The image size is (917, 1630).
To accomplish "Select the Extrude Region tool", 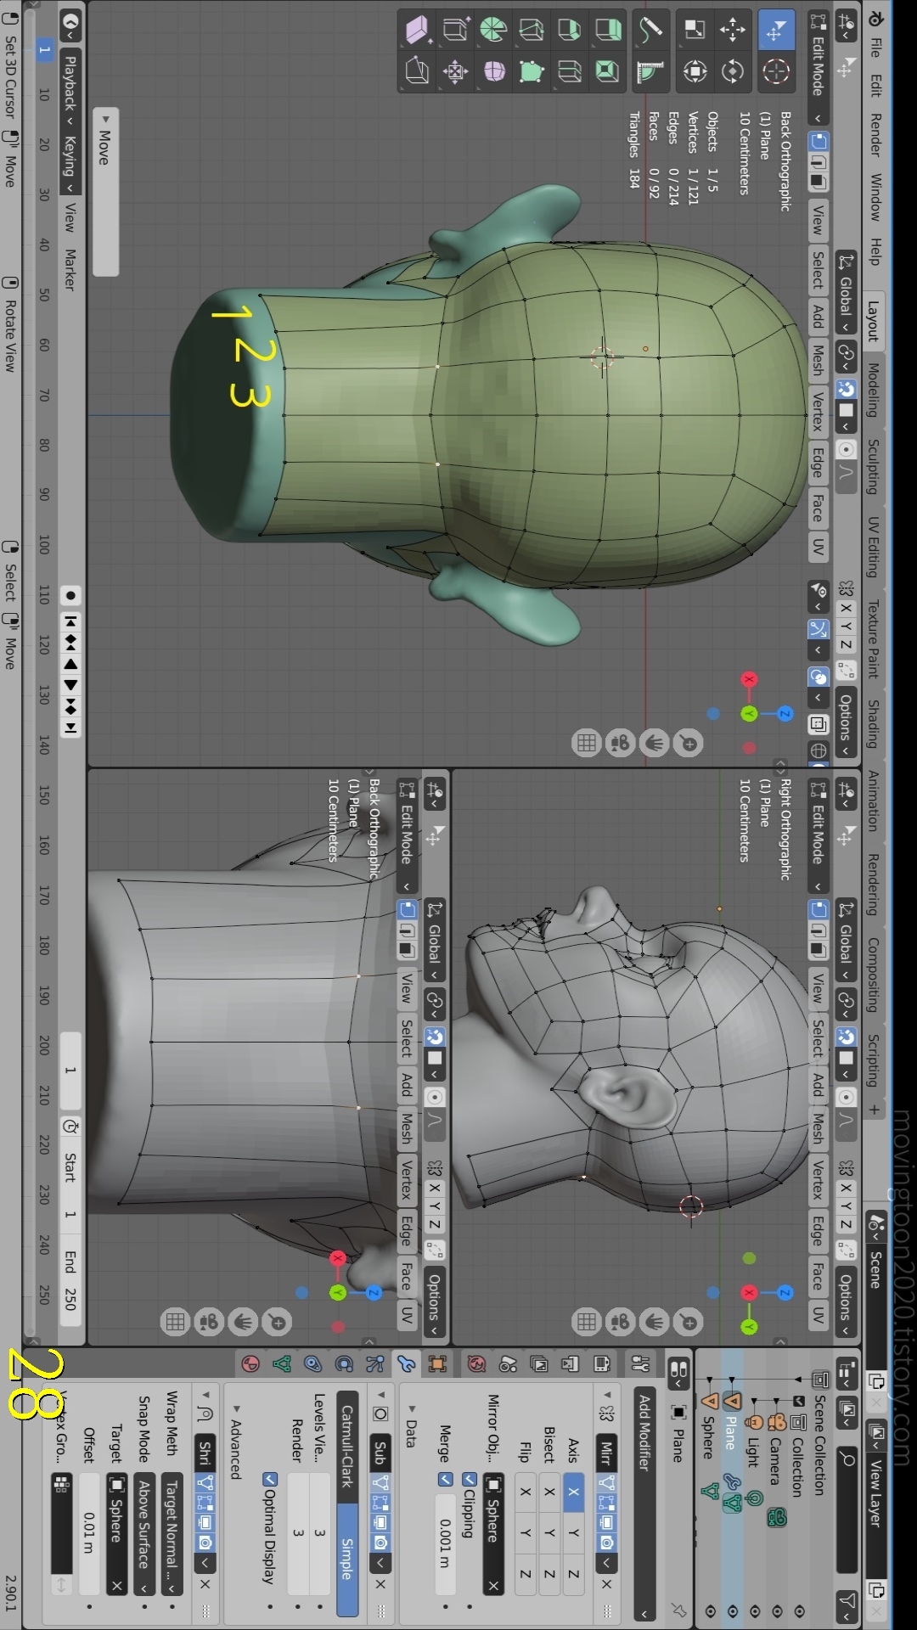I will 607,31.
